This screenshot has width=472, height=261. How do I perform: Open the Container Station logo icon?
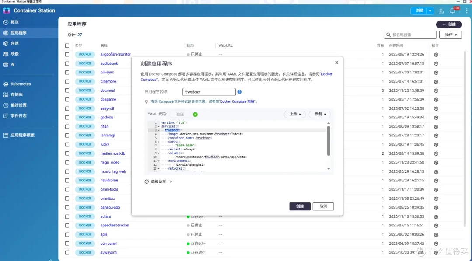click(x=7, y=10)
